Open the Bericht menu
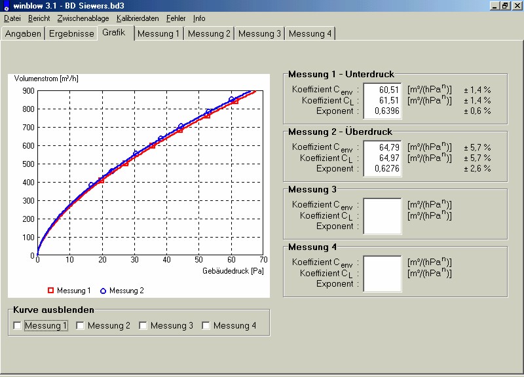 (x=39, y=18)
